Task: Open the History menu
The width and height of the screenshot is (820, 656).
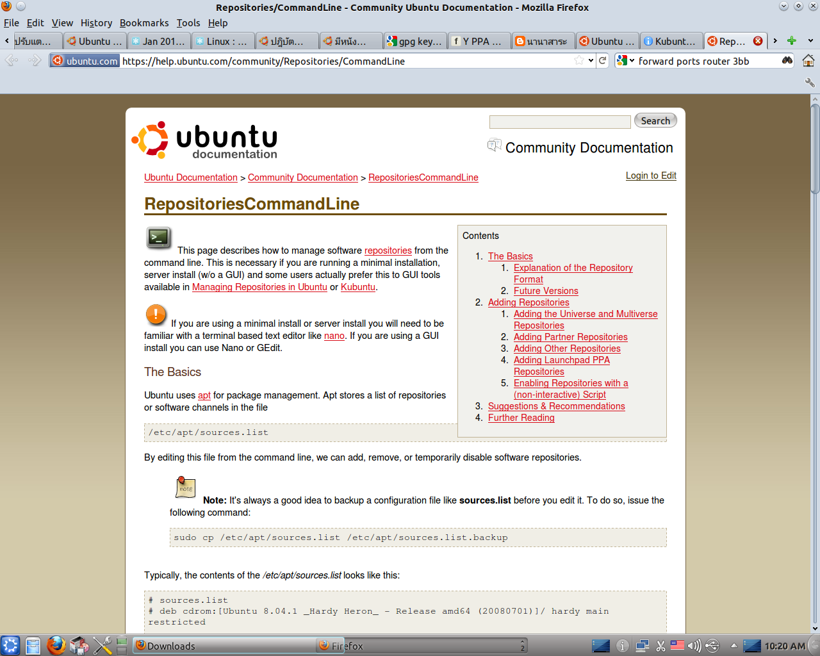Action: 96,23
